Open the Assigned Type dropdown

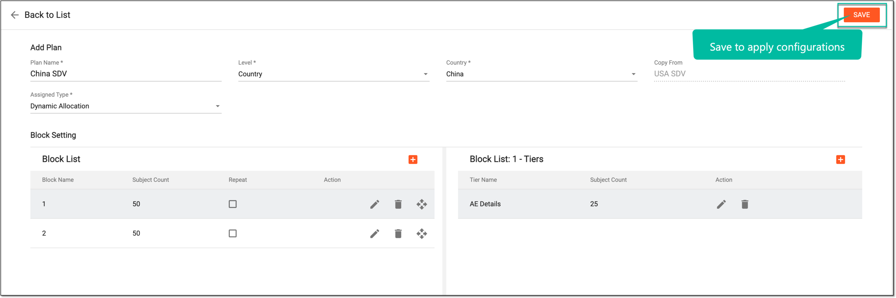(126, 106)
